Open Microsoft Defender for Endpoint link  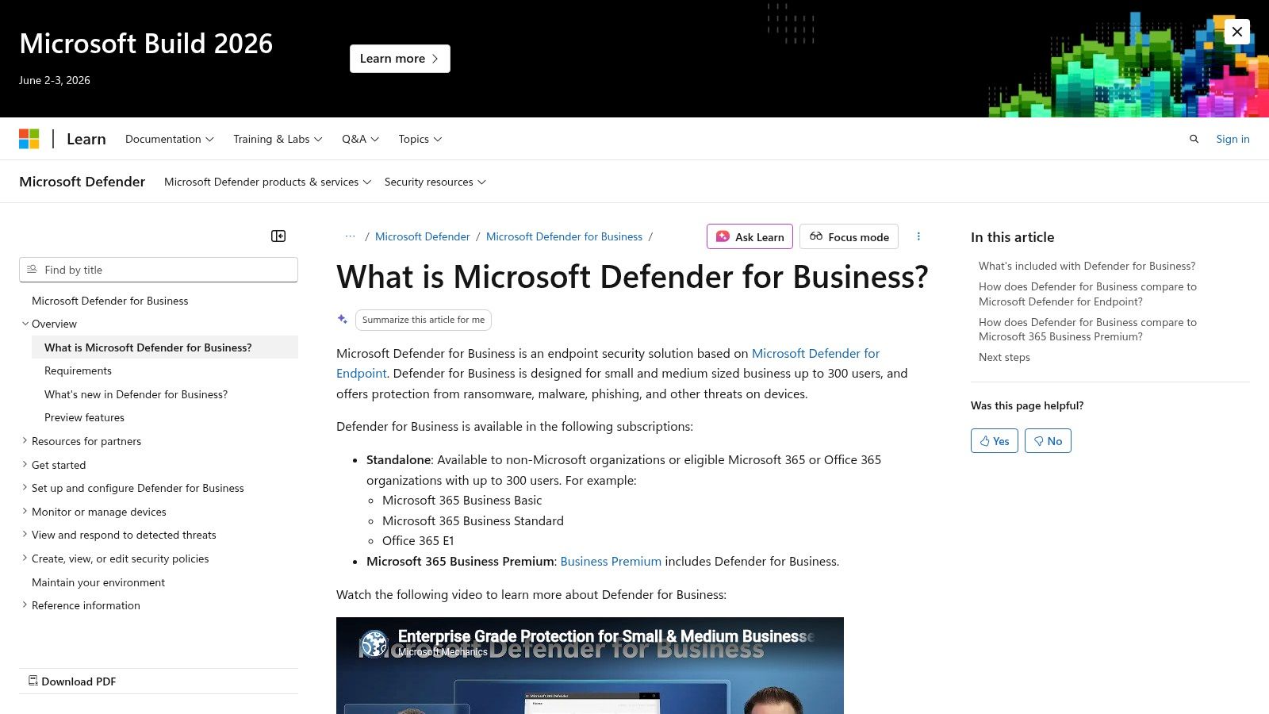point(815,353)
